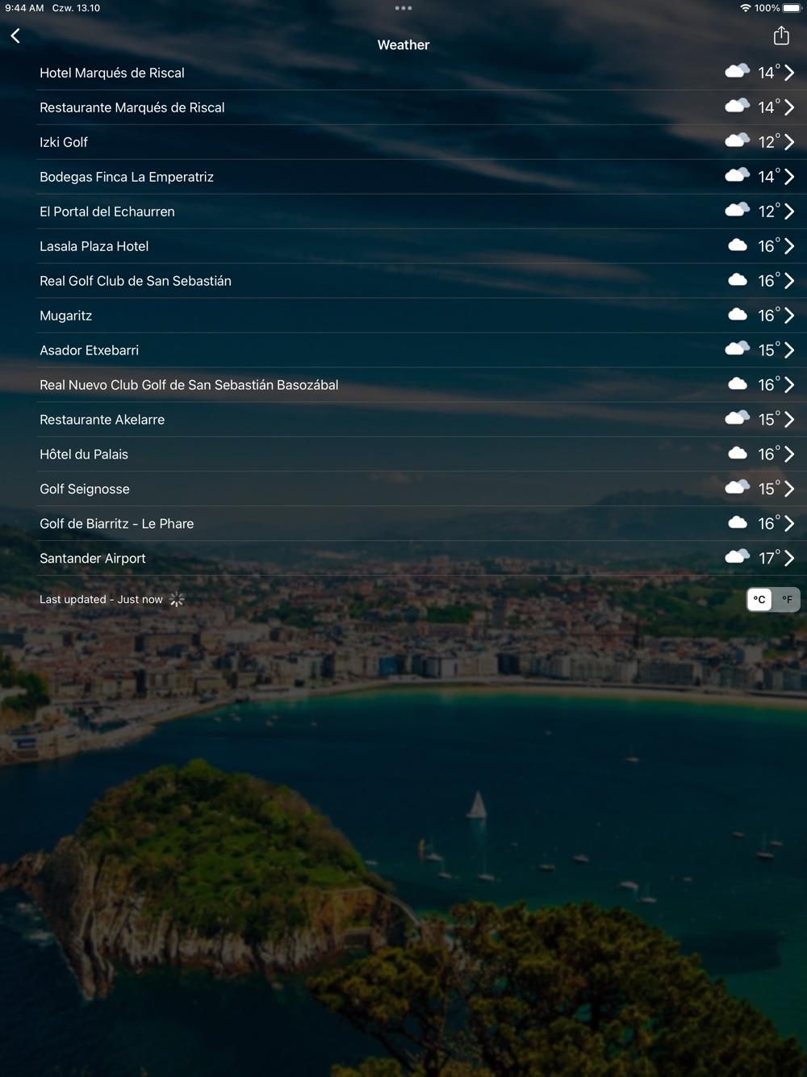Select 'Bodegas Finca La Emperatriz' name
This screenshot has width=807, height=1077.
point(127,177)
